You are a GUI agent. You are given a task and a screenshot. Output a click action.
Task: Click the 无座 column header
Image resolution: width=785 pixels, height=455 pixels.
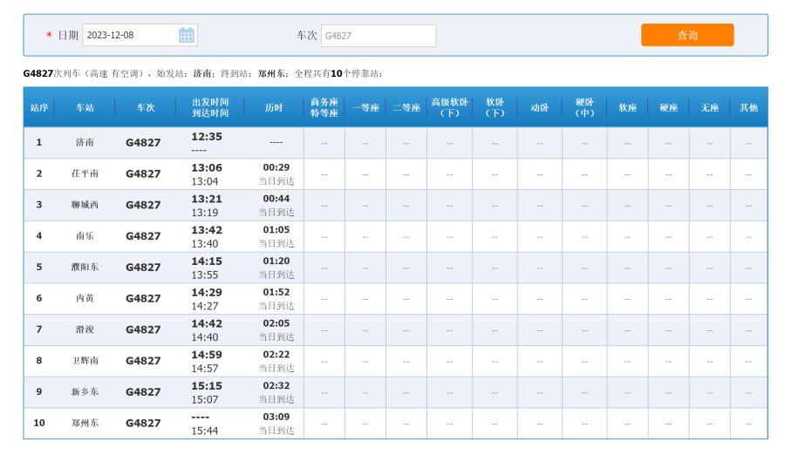709,107
